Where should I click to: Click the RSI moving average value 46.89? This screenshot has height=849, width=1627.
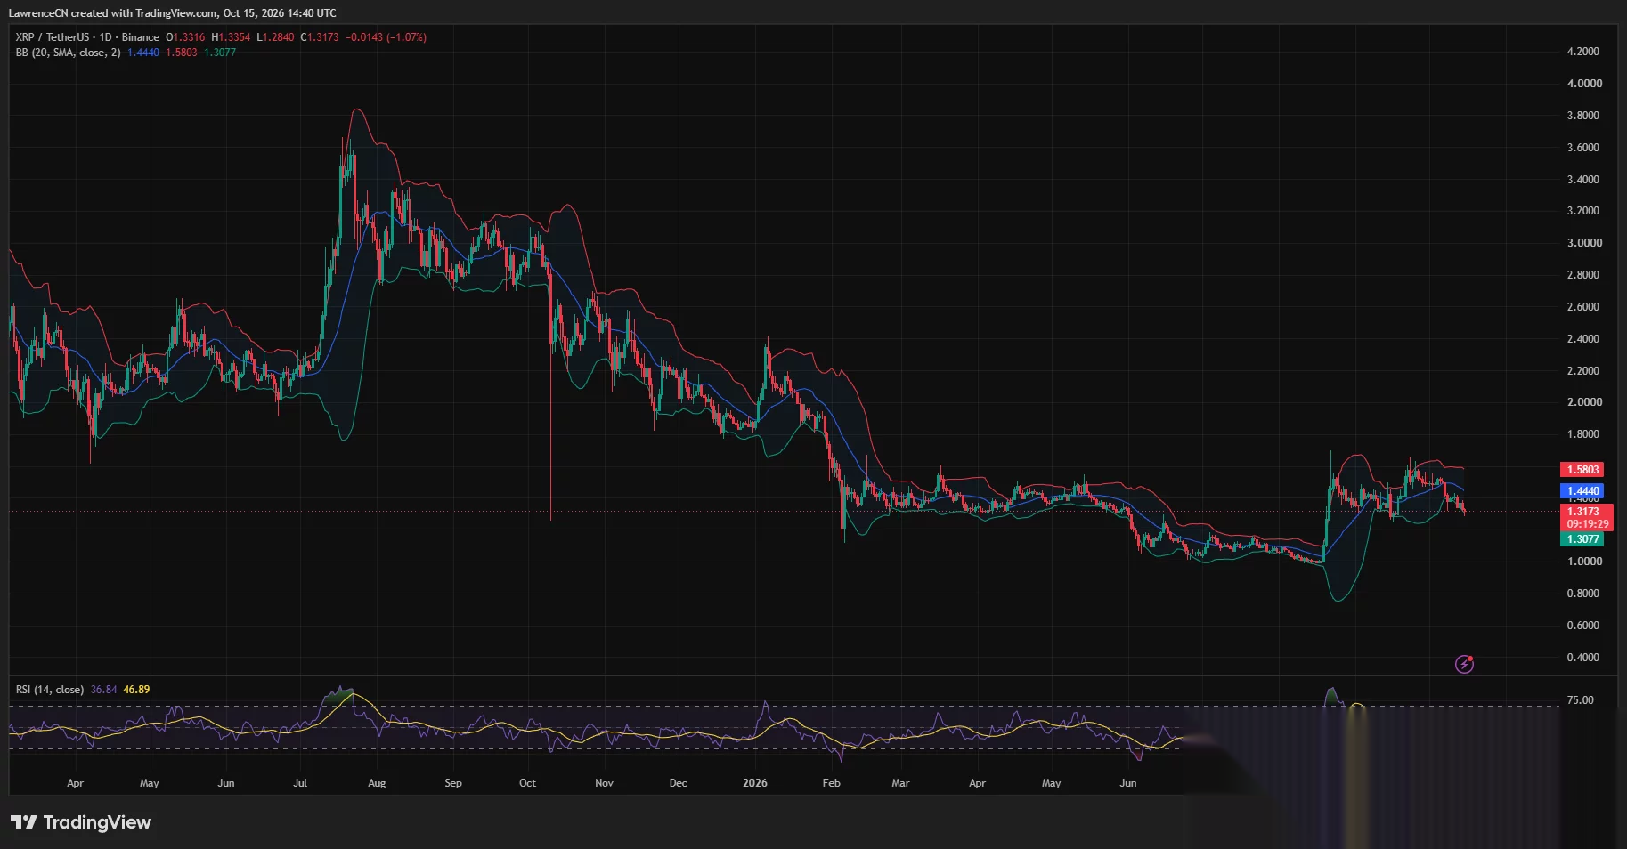tap(136, 690)
